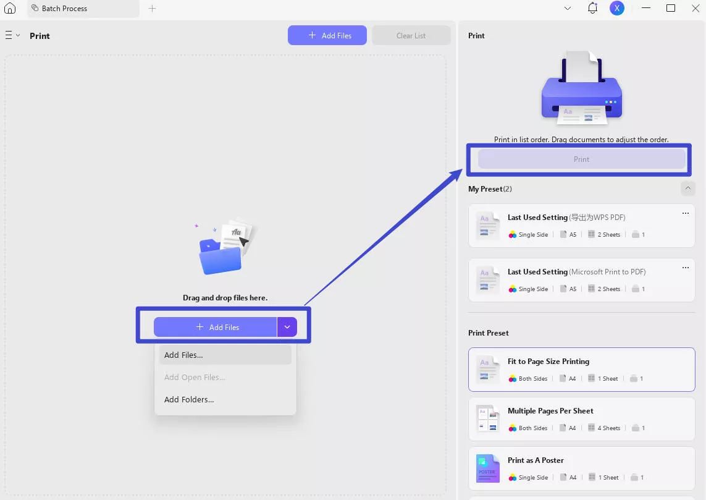706x500 pixels.
Task: Switch to the Batch Process tab
Action: [x=65, y=8]
